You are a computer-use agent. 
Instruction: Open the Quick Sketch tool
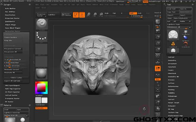click(x=67, y=15)
